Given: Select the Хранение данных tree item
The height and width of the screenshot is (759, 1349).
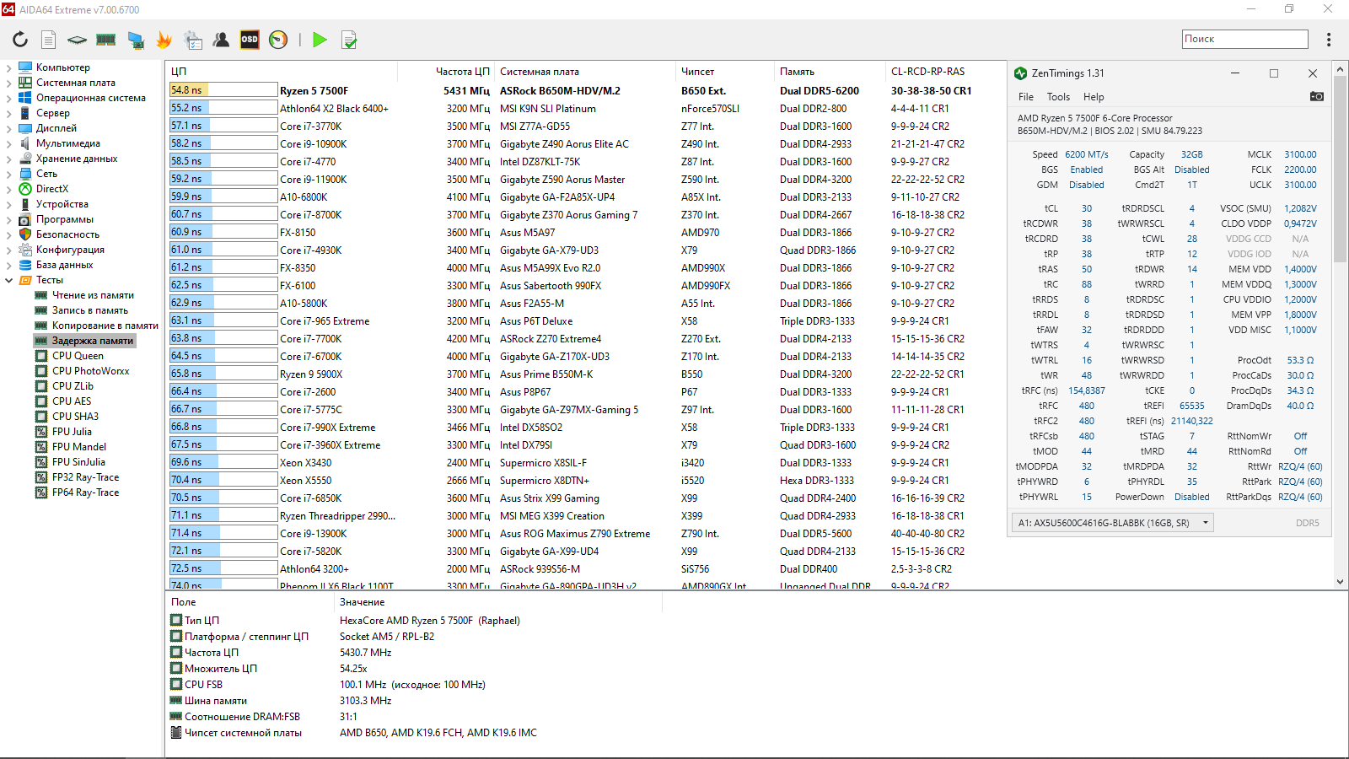Looking at the screenshot, I should tap(77, 159).
